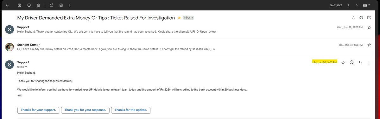
Task: Star the Fri, Jan 30 Support message
Action: click(343, 62)
